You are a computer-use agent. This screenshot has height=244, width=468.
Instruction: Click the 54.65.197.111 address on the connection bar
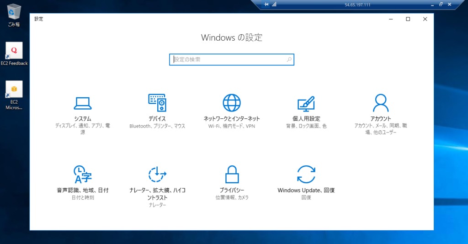point(357,5)
